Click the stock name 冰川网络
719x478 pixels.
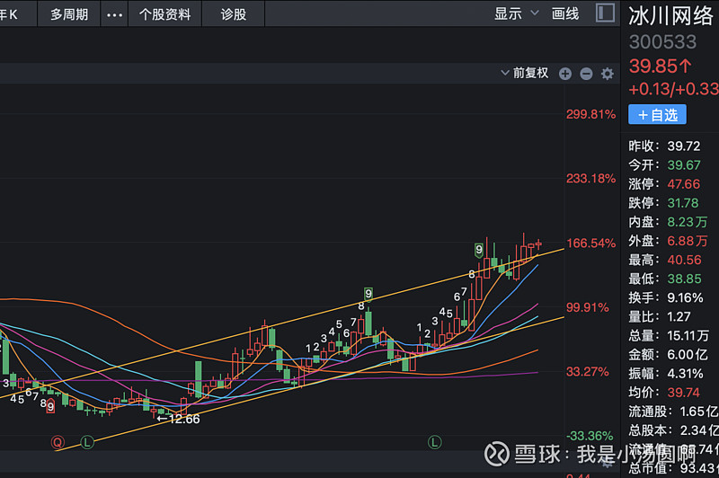670,16
